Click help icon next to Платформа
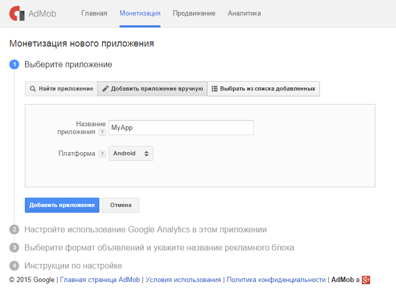Image resolution: width=396 pixels, height=296 pixels. [x=102, y=154]
